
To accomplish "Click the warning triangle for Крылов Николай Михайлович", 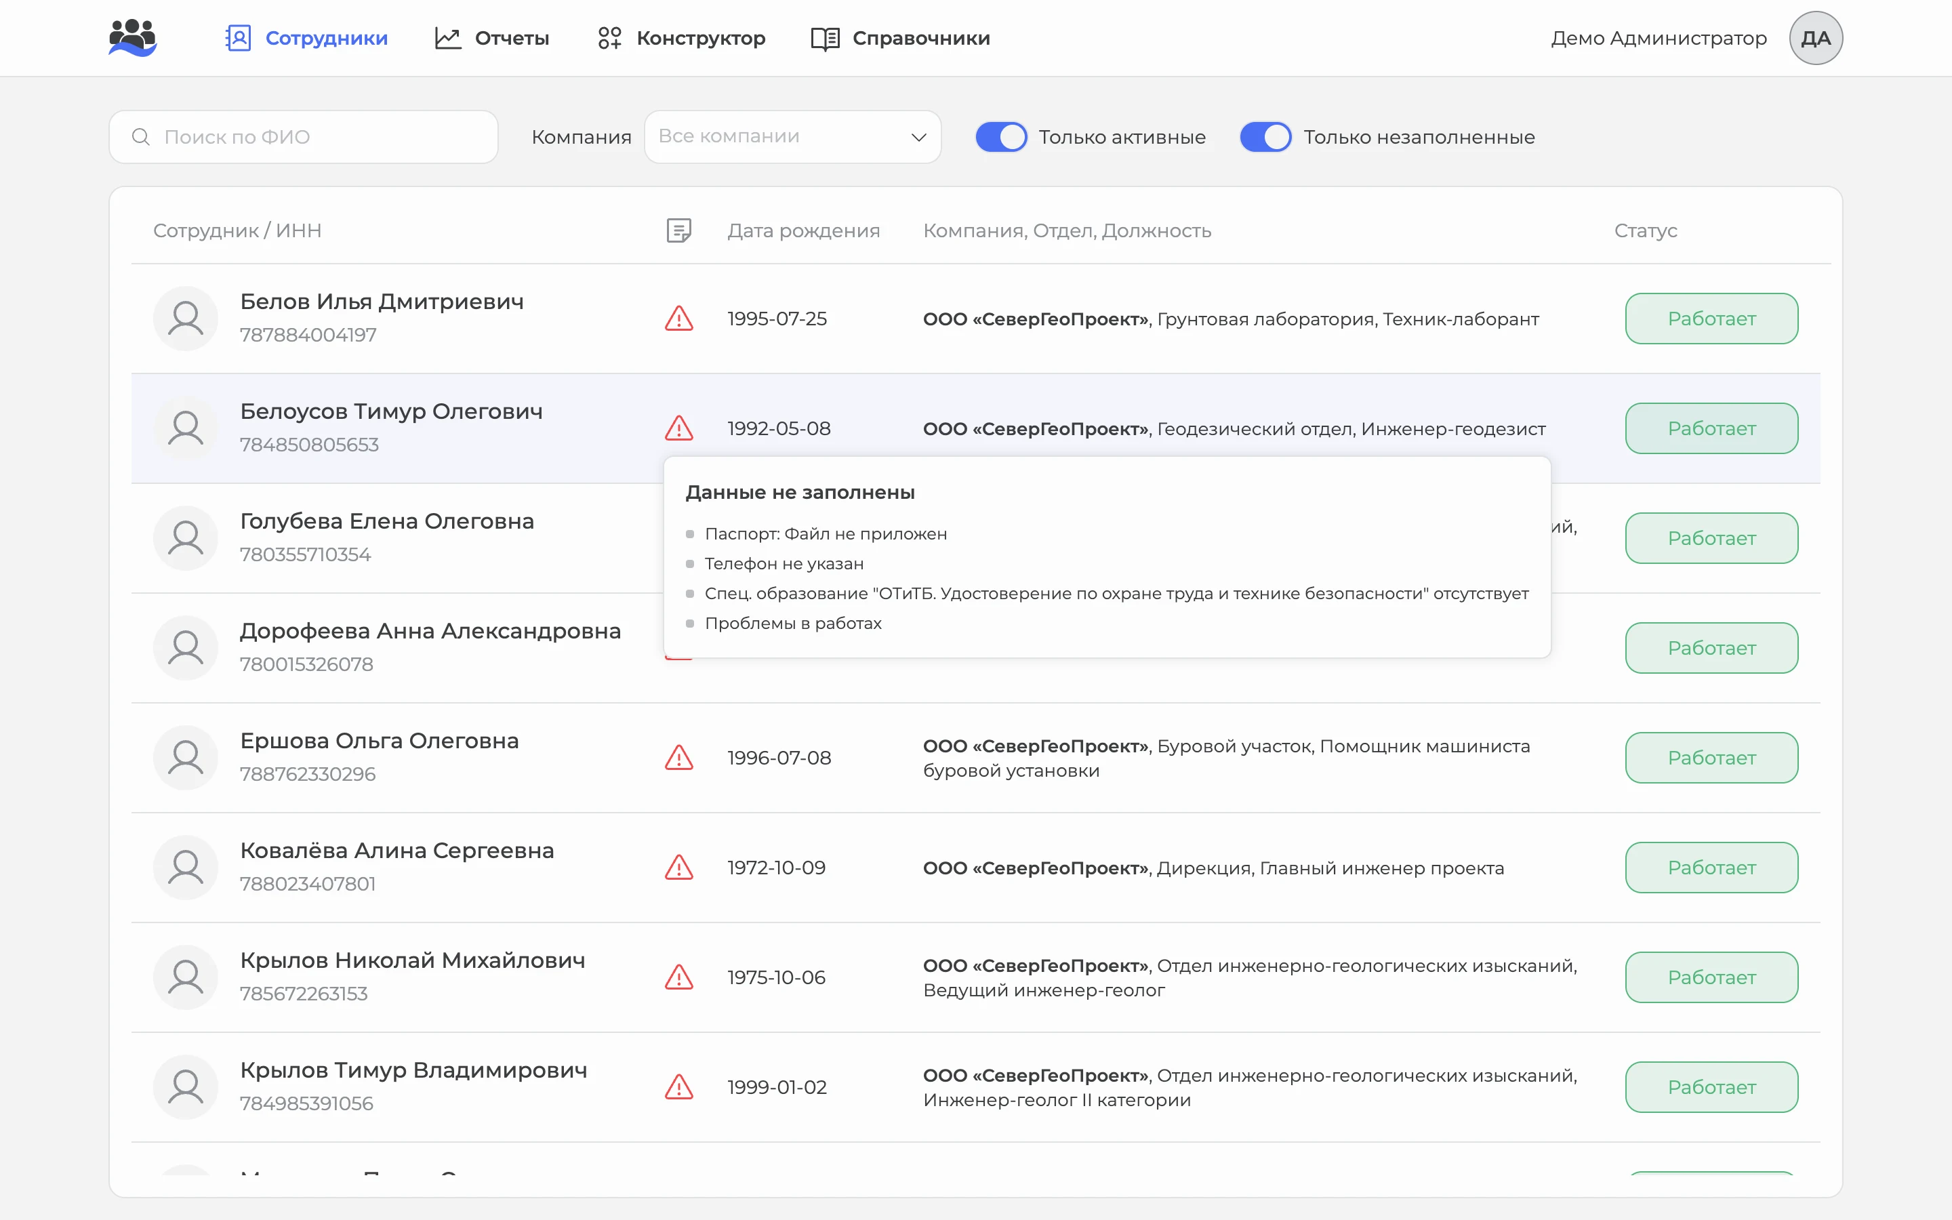I will click(679, 977).
